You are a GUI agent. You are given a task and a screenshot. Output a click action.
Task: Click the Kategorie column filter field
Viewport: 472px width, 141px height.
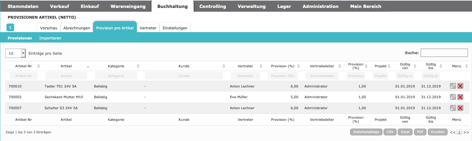(116, 76)
